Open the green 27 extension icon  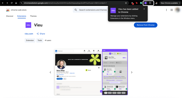point(141,3)
